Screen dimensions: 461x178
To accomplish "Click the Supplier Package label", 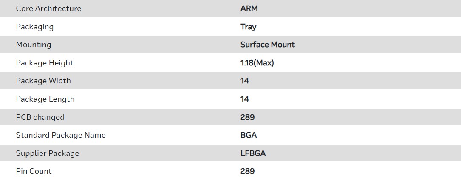I will 48,153.
